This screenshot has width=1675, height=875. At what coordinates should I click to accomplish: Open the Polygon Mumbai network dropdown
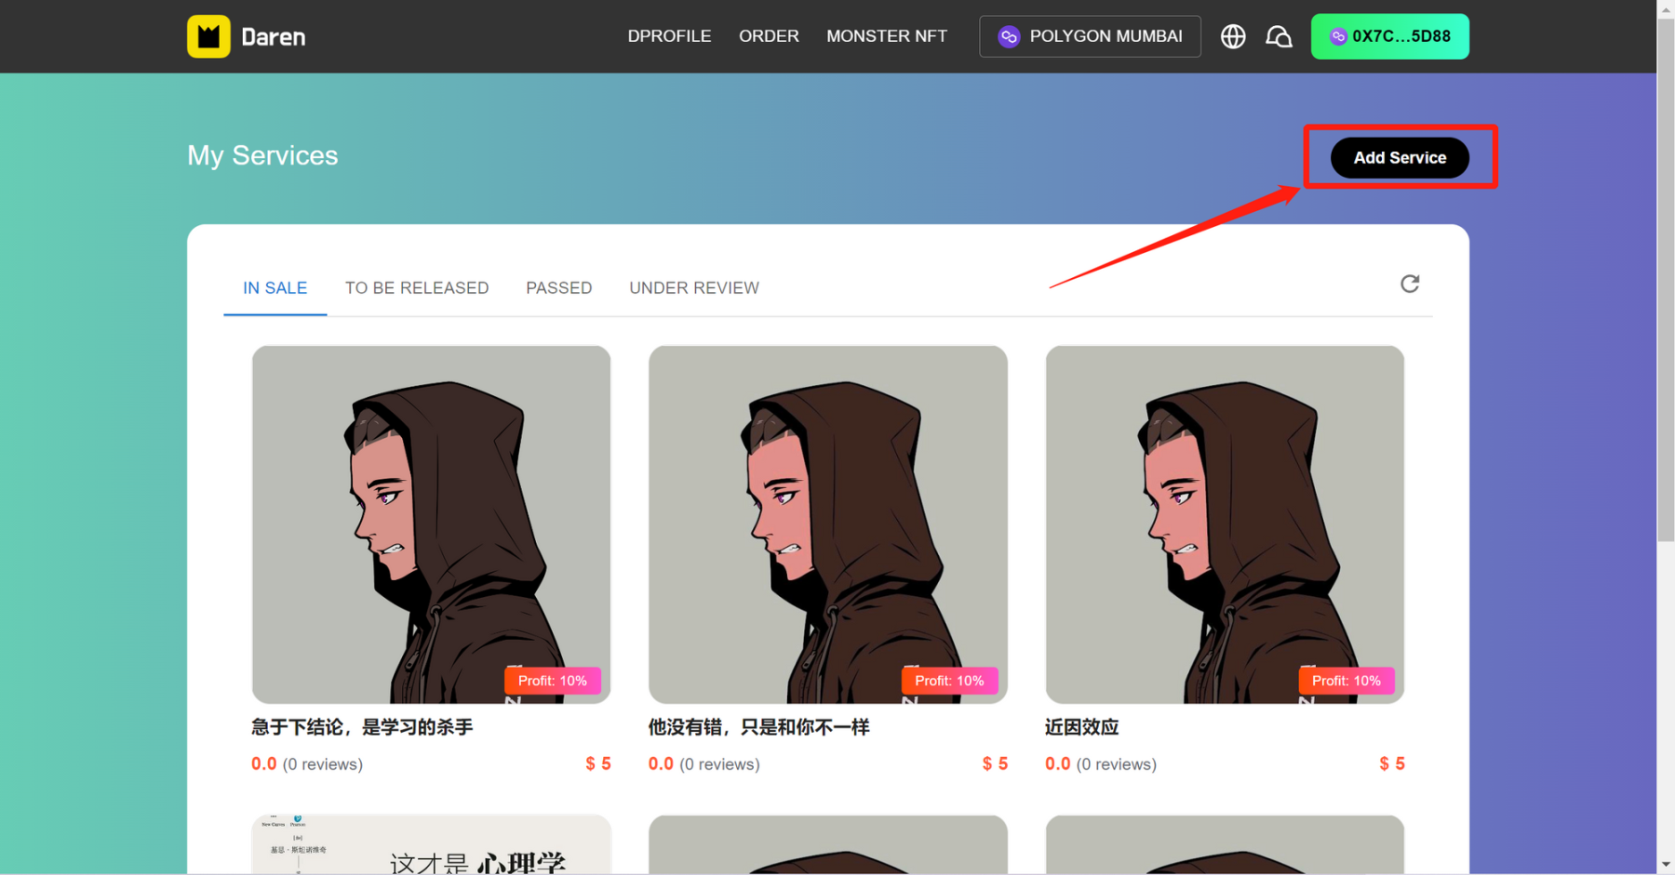click(1090, 36)
